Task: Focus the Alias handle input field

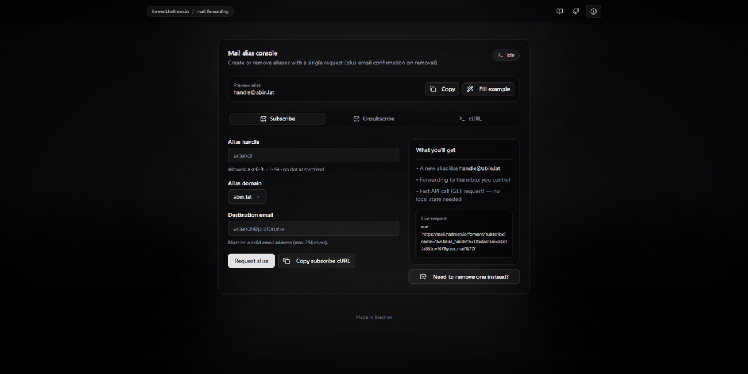Action: [x=313, y=155]
